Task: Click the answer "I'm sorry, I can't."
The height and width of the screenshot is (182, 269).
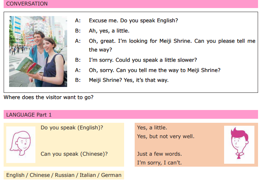Action: click(159, 163)
